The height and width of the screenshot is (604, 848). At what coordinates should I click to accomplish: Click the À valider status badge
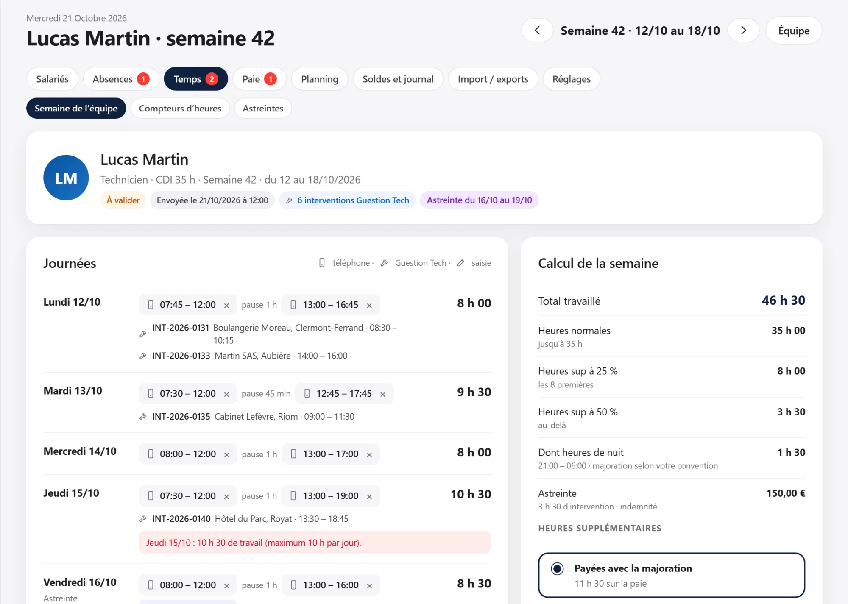[123, 200]
